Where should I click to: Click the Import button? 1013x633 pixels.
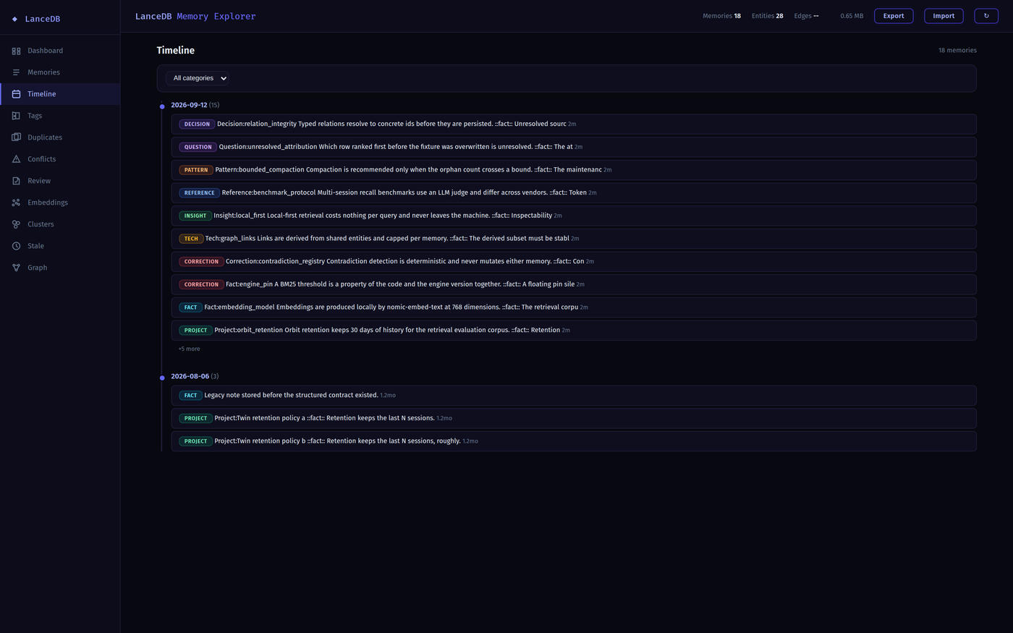(x=944, y=16)
